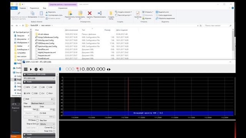Adjust the SDR# volume slider handle
This screenshot has width=246, height=138.
(x=60, y=69)
